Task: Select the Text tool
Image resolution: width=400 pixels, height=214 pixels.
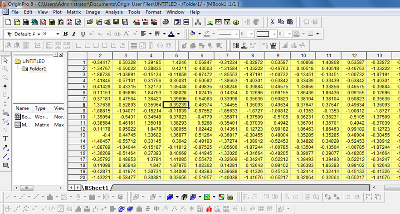Action: [x=5, y=138]
